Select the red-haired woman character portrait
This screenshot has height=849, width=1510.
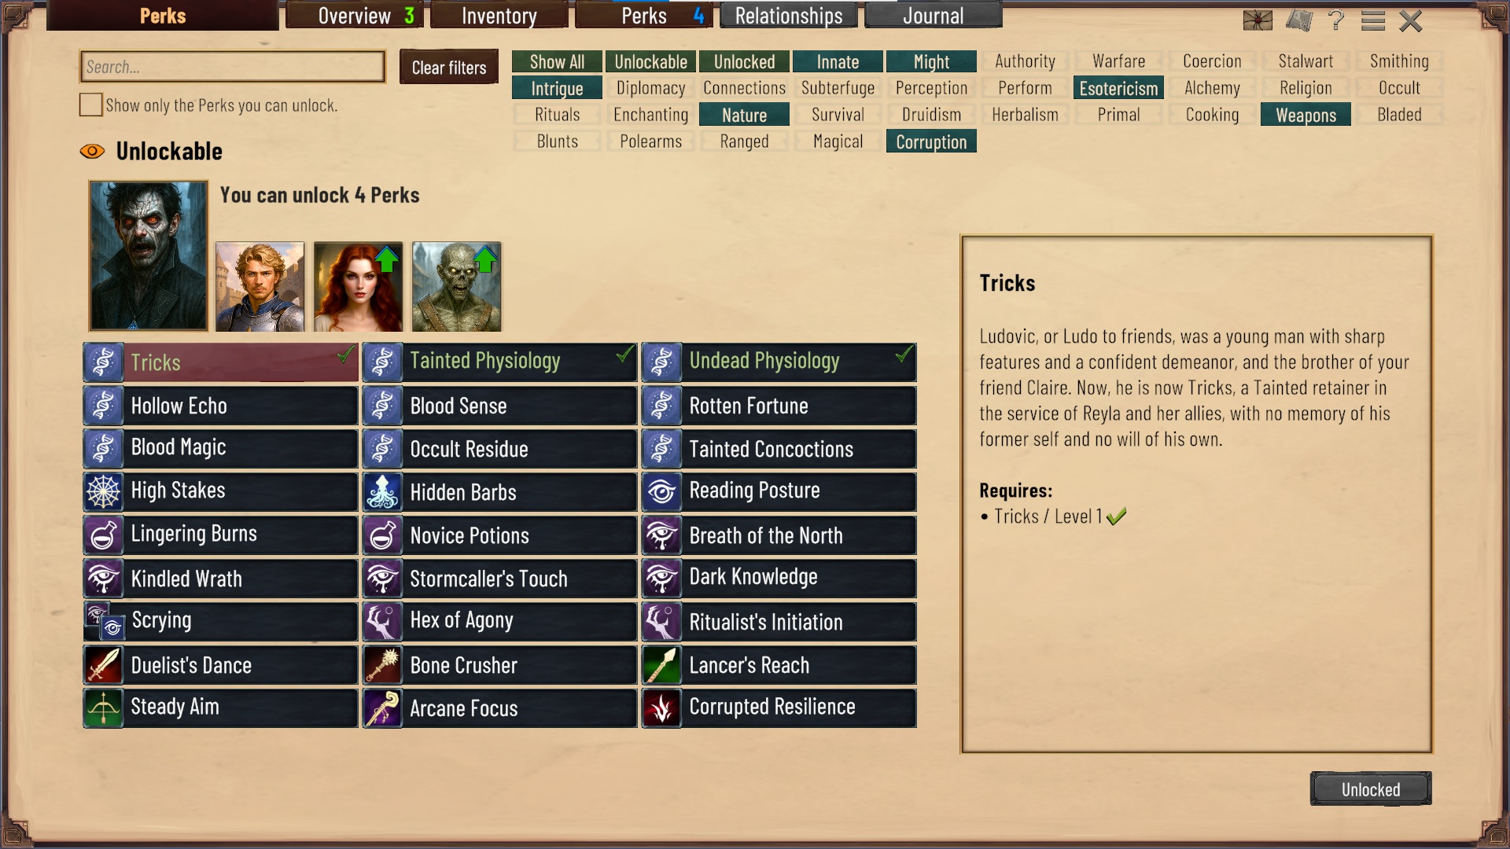(358, 286)
